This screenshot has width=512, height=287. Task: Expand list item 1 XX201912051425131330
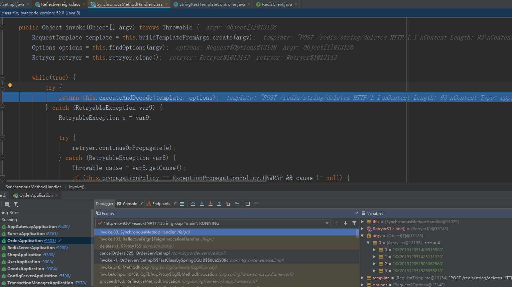click(x=374, y=257)
